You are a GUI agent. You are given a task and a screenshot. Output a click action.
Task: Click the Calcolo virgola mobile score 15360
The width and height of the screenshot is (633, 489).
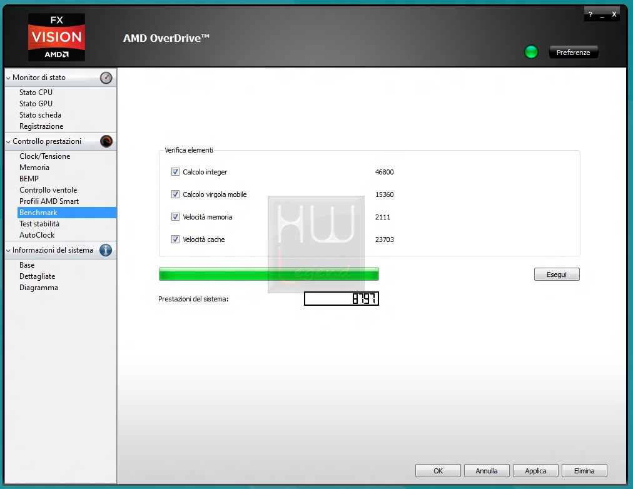(384, 194)
